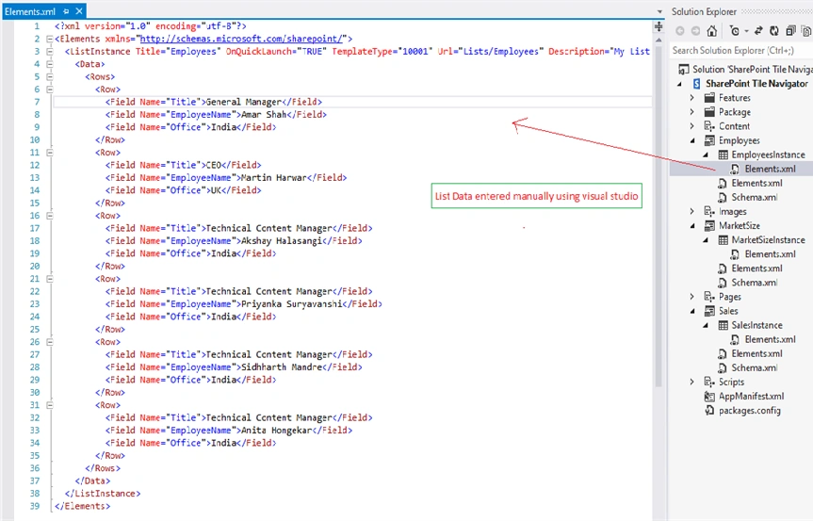Collapse the ListInstance tag on line 3
Image resolution: width=813 pixels, height=521 pixels.
click(50, 51)
